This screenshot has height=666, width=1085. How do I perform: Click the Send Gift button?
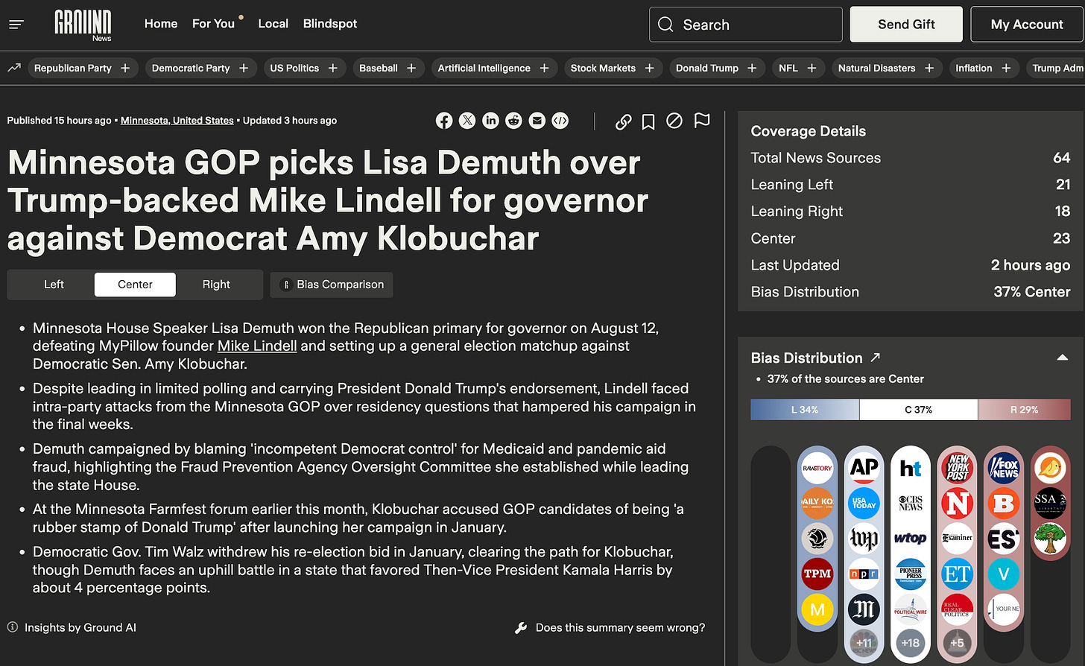[906, 25]
